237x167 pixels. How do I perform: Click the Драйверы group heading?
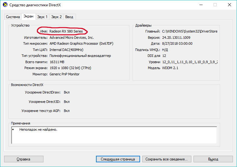(143, 25)
